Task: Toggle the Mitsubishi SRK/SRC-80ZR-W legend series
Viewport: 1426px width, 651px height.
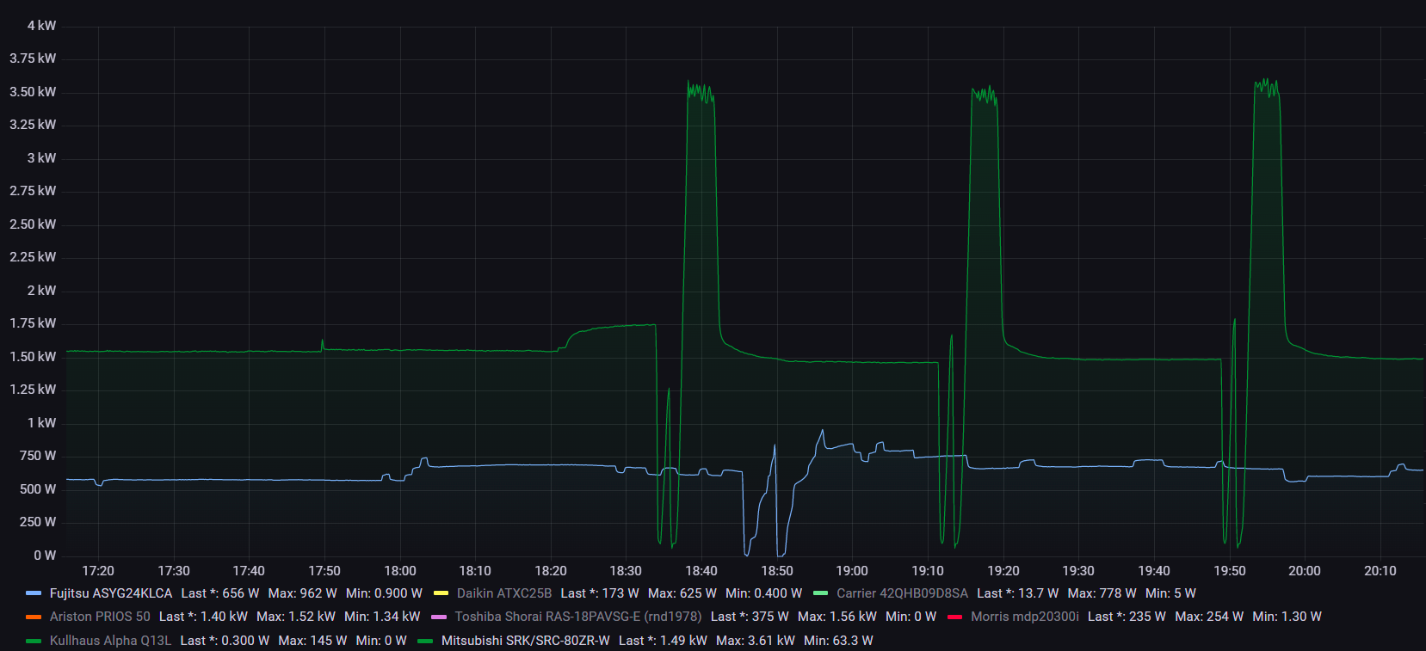Action: 526,641
